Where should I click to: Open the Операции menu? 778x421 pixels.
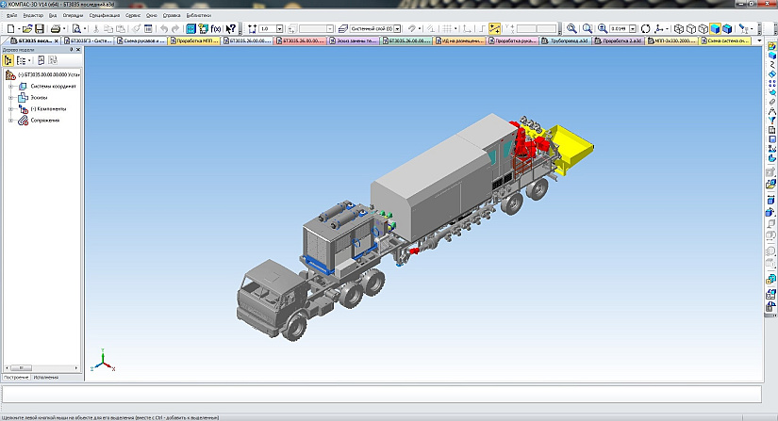[x=73, y=16]
